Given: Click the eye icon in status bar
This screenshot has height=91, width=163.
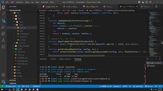Looking at the screenshot, I should 19,86.
